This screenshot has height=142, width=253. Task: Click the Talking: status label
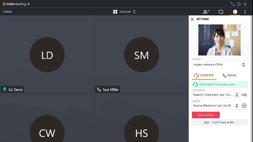(8, 12)
